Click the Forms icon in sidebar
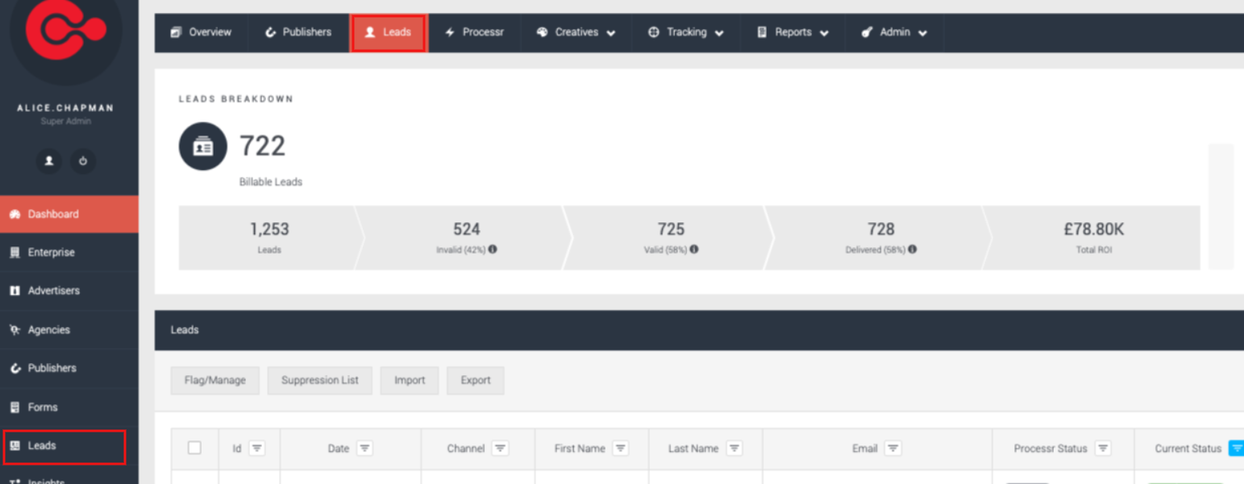 15,407
